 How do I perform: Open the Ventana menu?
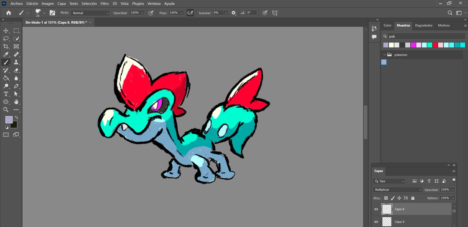click(154, 3)
